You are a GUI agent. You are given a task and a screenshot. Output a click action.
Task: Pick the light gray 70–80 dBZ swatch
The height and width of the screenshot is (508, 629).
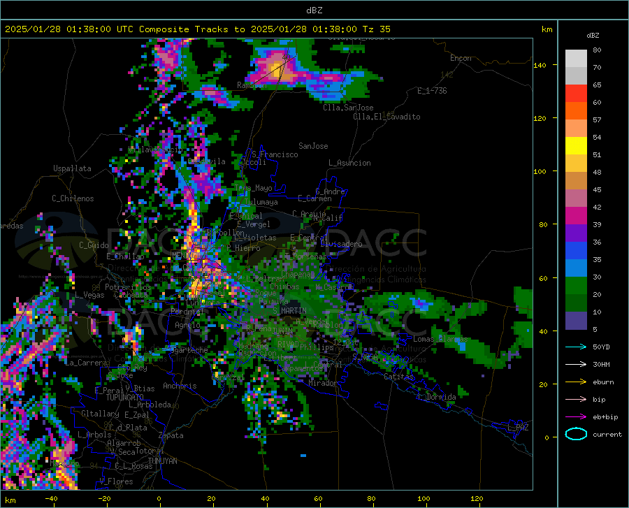point(576,58)
